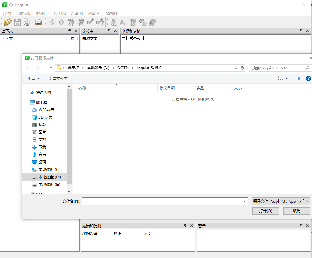Viewport: 312px width, 258px height.
Task: Go to previous item arrow icon
Action: tap(52, 22)
